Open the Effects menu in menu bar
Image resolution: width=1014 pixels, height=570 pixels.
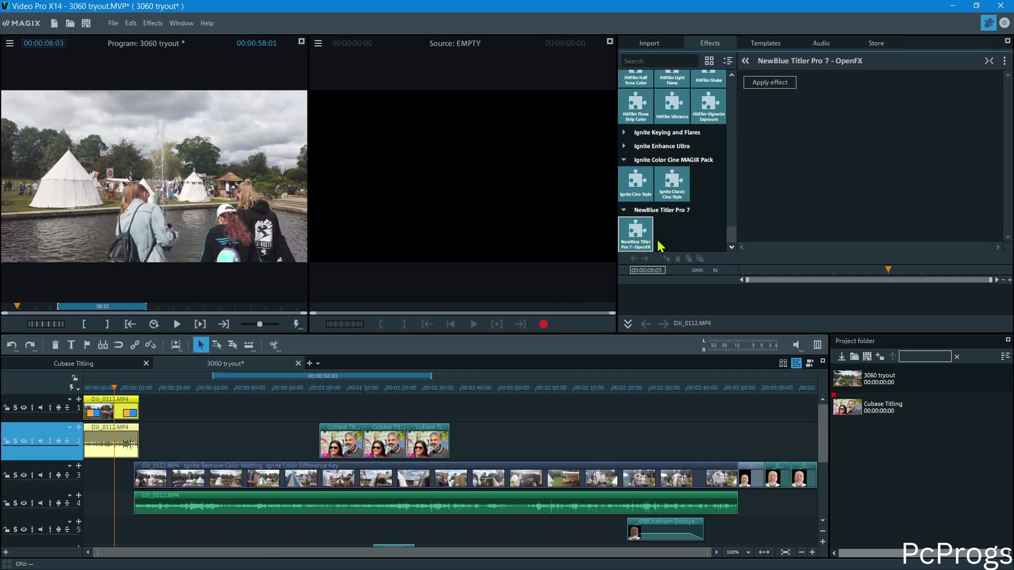(153, 23)
